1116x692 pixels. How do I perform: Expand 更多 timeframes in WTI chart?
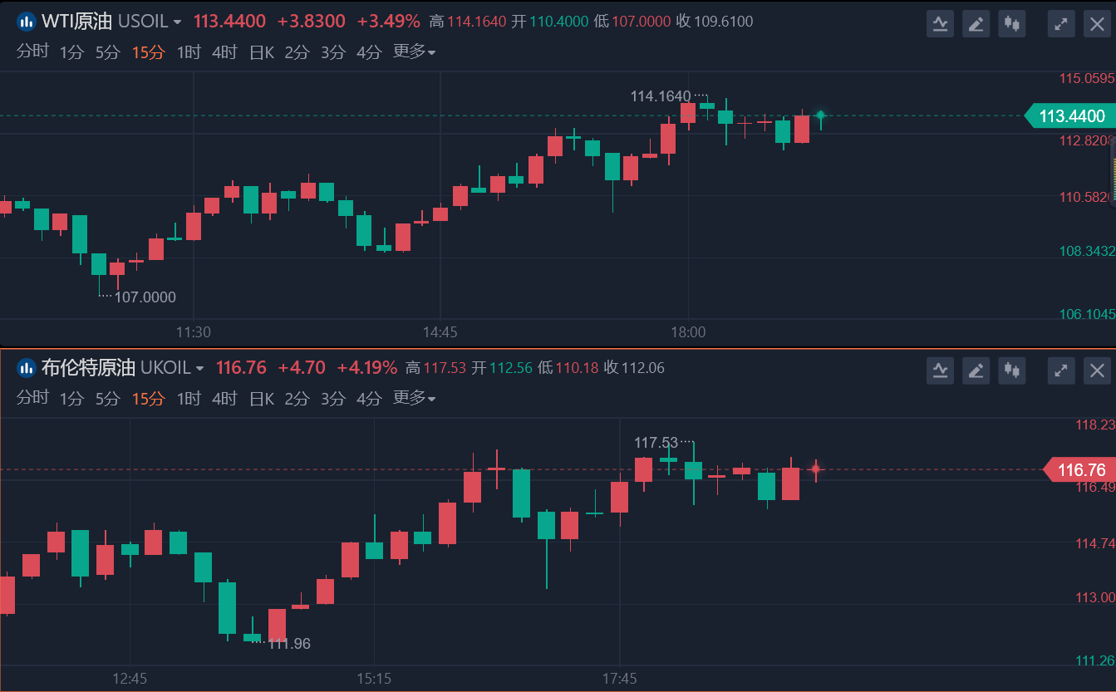click(x=414, y=52)
